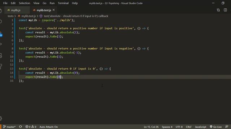The height and width of the screenshot is (129, 231).
Task: Click closing brace on line 16
Action: 21,81
